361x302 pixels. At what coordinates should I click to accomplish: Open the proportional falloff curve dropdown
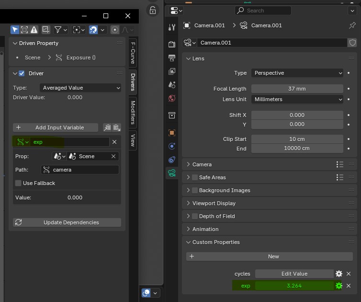127,30
